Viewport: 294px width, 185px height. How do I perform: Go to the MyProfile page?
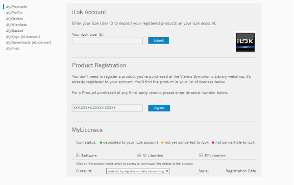(x=14, y=13)
